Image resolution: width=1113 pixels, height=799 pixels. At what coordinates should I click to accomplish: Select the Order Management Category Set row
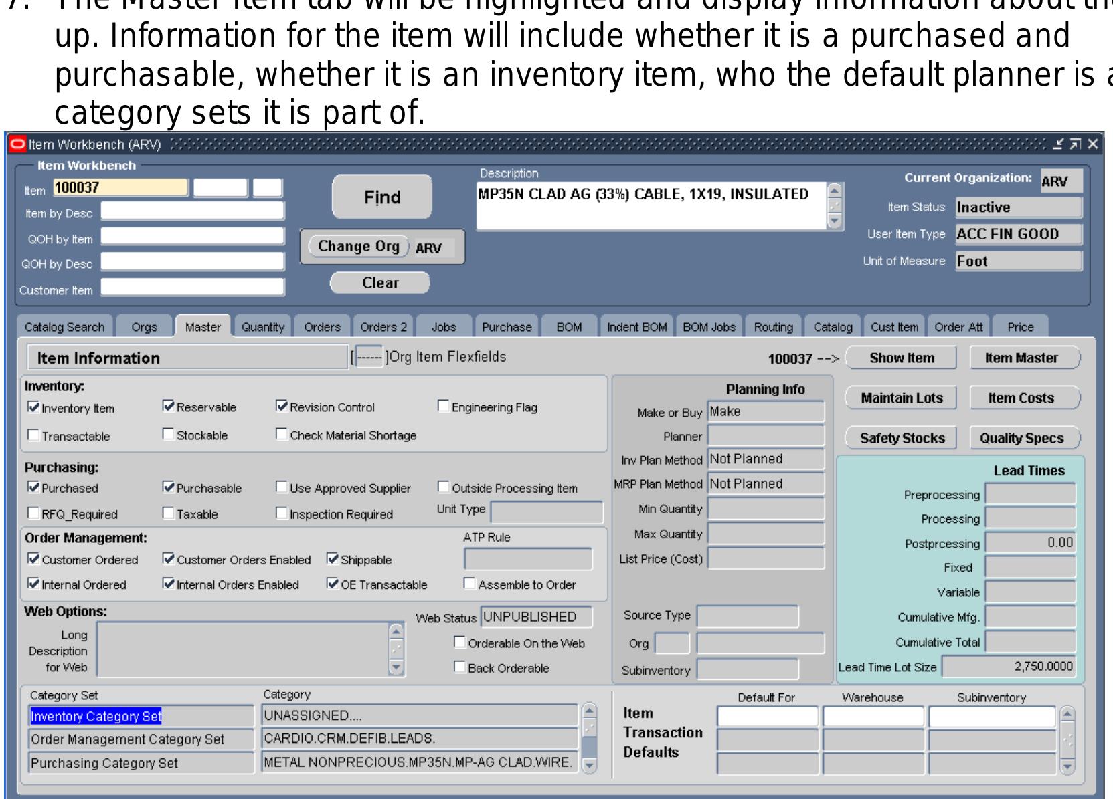click(141, 739)
